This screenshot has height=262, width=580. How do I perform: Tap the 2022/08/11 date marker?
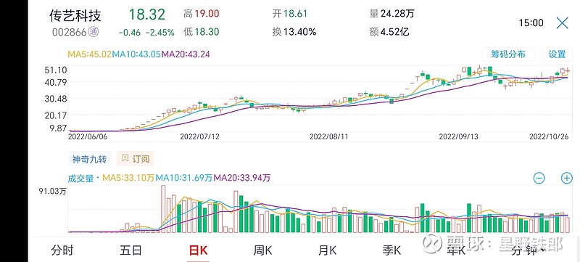click(329, 136)
